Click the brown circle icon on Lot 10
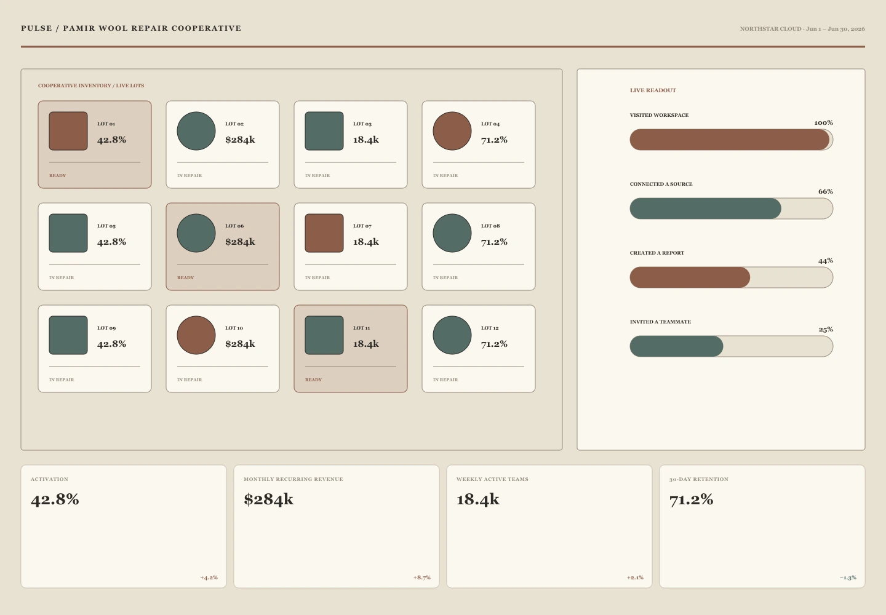 point(196,335)
